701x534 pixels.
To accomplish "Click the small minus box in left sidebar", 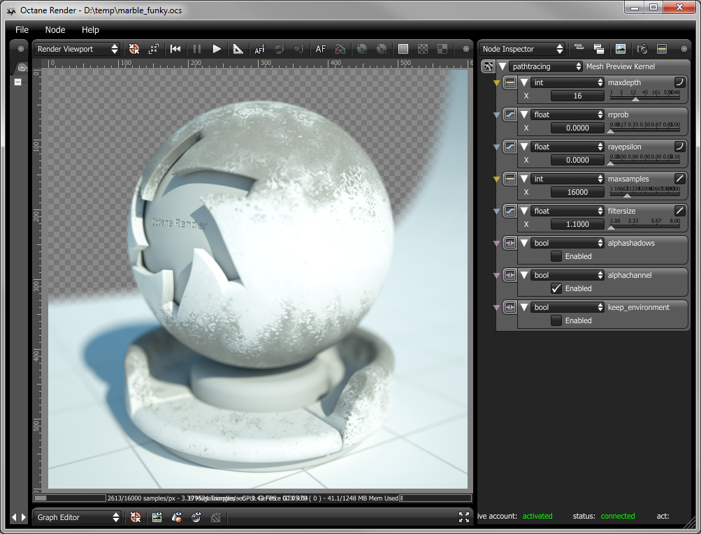I will click(18, 82).
